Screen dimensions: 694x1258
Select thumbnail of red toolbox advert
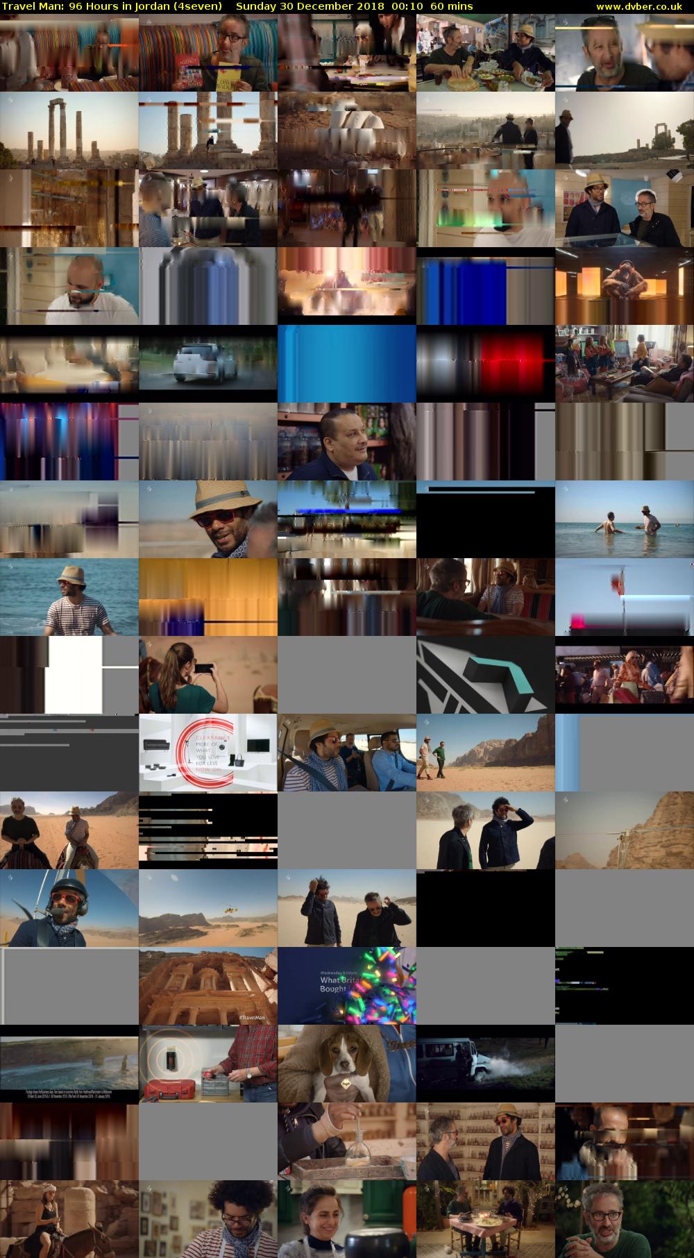pyautogui.click(x=208, y=1064)
